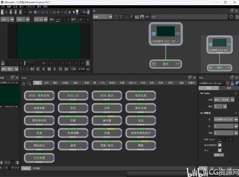The image size is (239, 177).
Task: Switch to the 合成 node category tab
Action: (x=46, y=83)
